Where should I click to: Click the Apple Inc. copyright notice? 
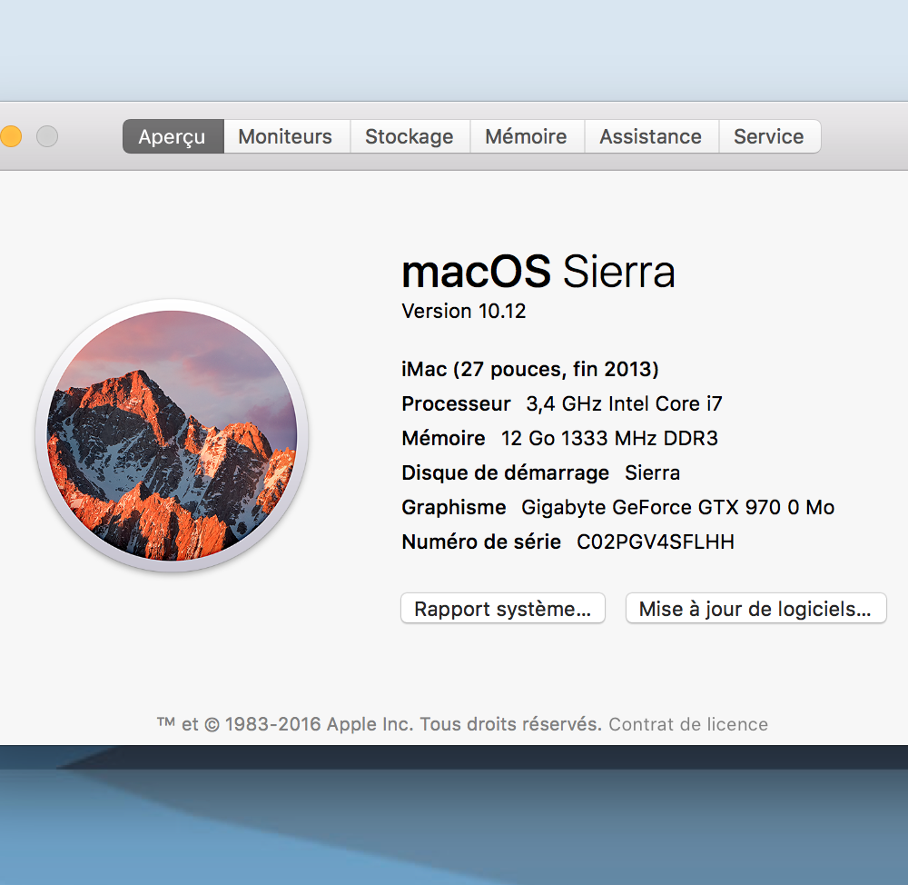[x=380, y=724]
